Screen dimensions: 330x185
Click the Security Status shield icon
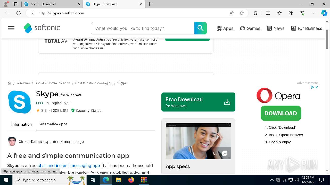point(73,110)
